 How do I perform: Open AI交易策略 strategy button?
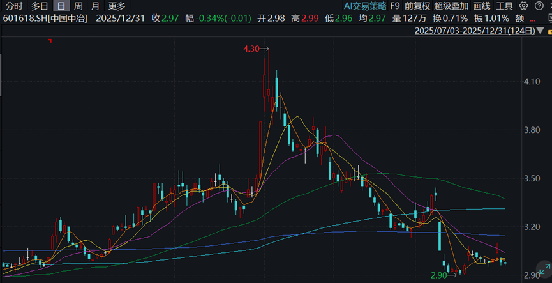tap(366, 6)
